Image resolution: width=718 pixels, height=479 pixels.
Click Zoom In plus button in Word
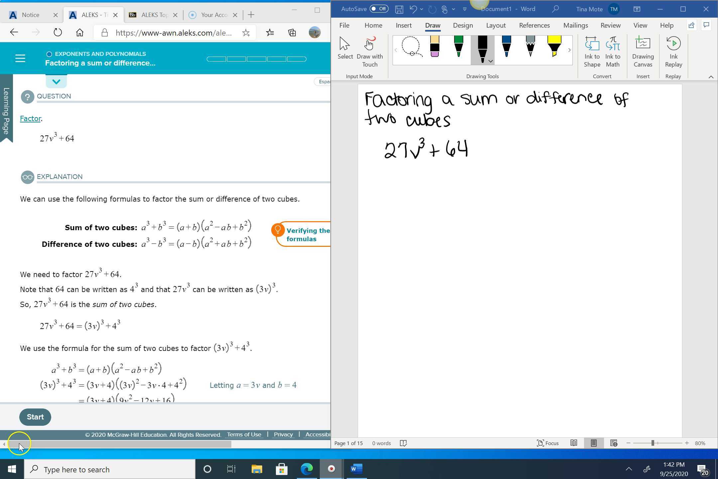[686, 443]
